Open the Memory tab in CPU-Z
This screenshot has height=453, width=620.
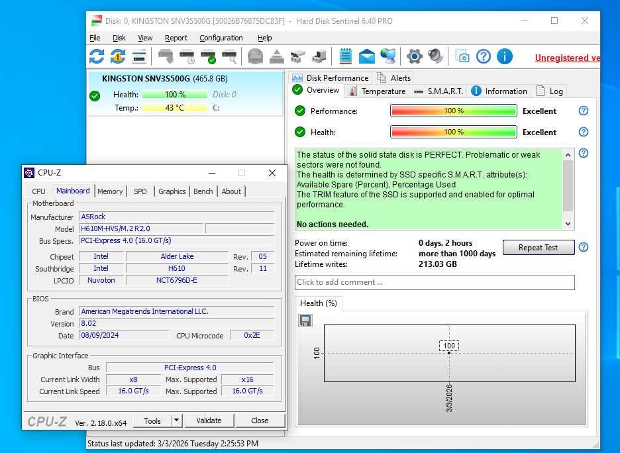point(110,191)
